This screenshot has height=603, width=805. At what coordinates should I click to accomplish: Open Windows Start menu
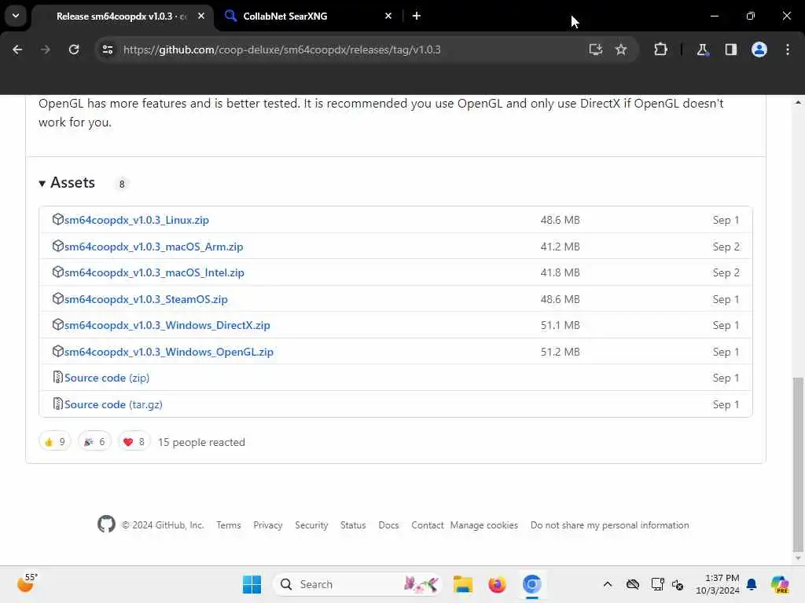tap(252, 584)
